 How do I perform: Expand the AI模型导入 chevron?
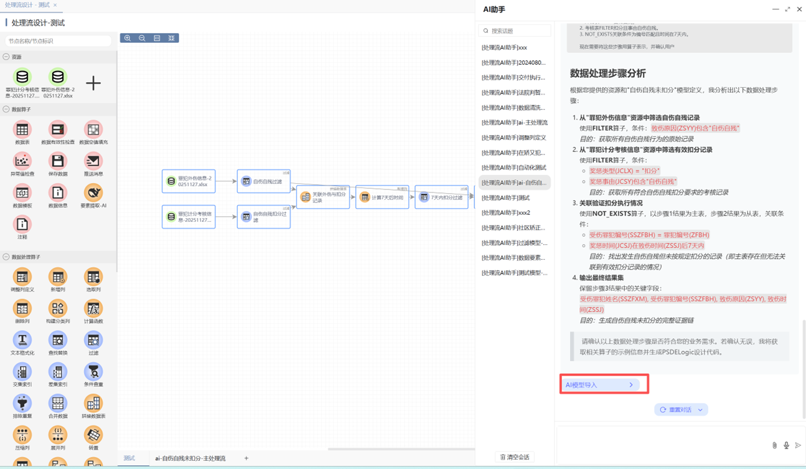[631, 385]
